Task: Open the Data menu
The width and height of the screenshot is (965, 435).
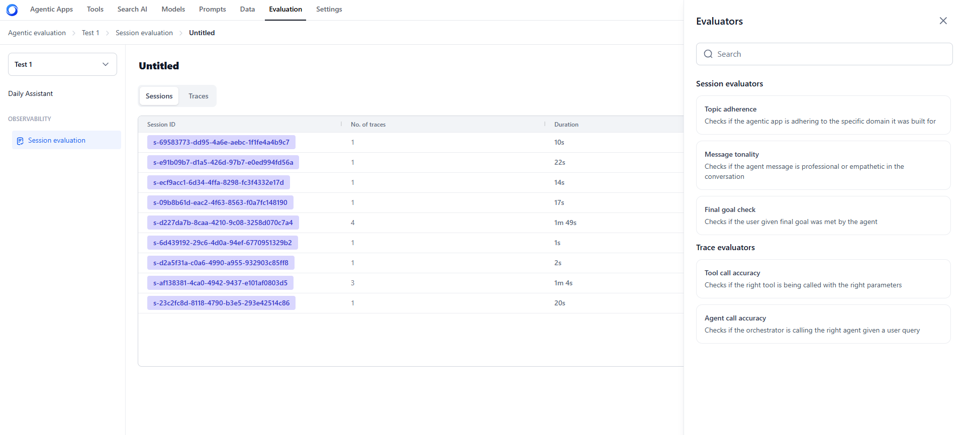Action: click(x=247, y=9)
